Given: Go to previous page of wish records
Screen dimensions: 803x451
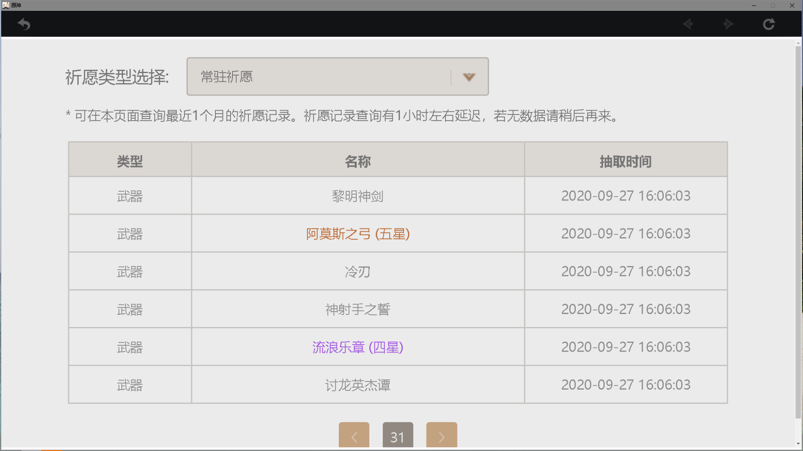Looking at the screenshot, I should pos(354,436).
